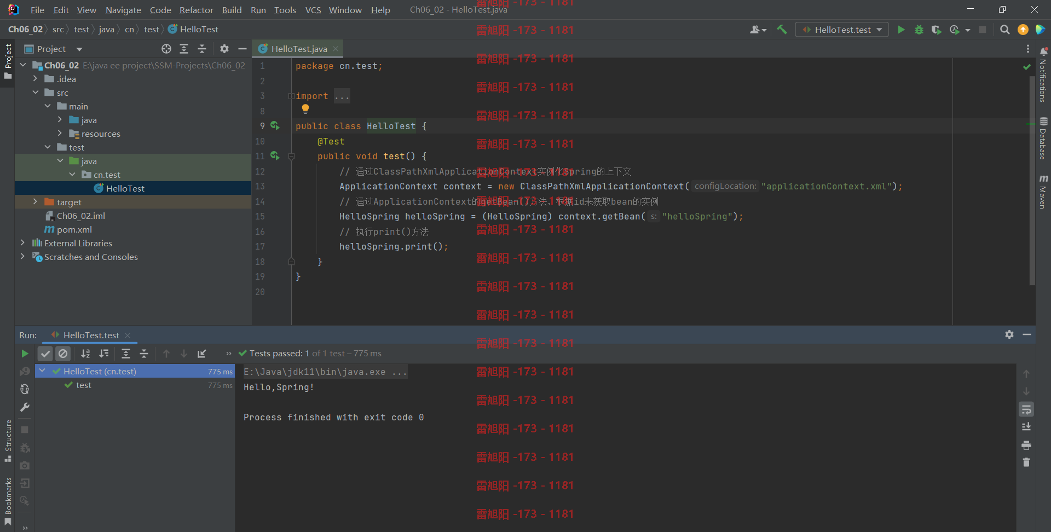Image resolution: width=1051 pixels, height=532 pixels.
Task: Click the java breadcrumb segment
Action: click(x=106, y=29)
